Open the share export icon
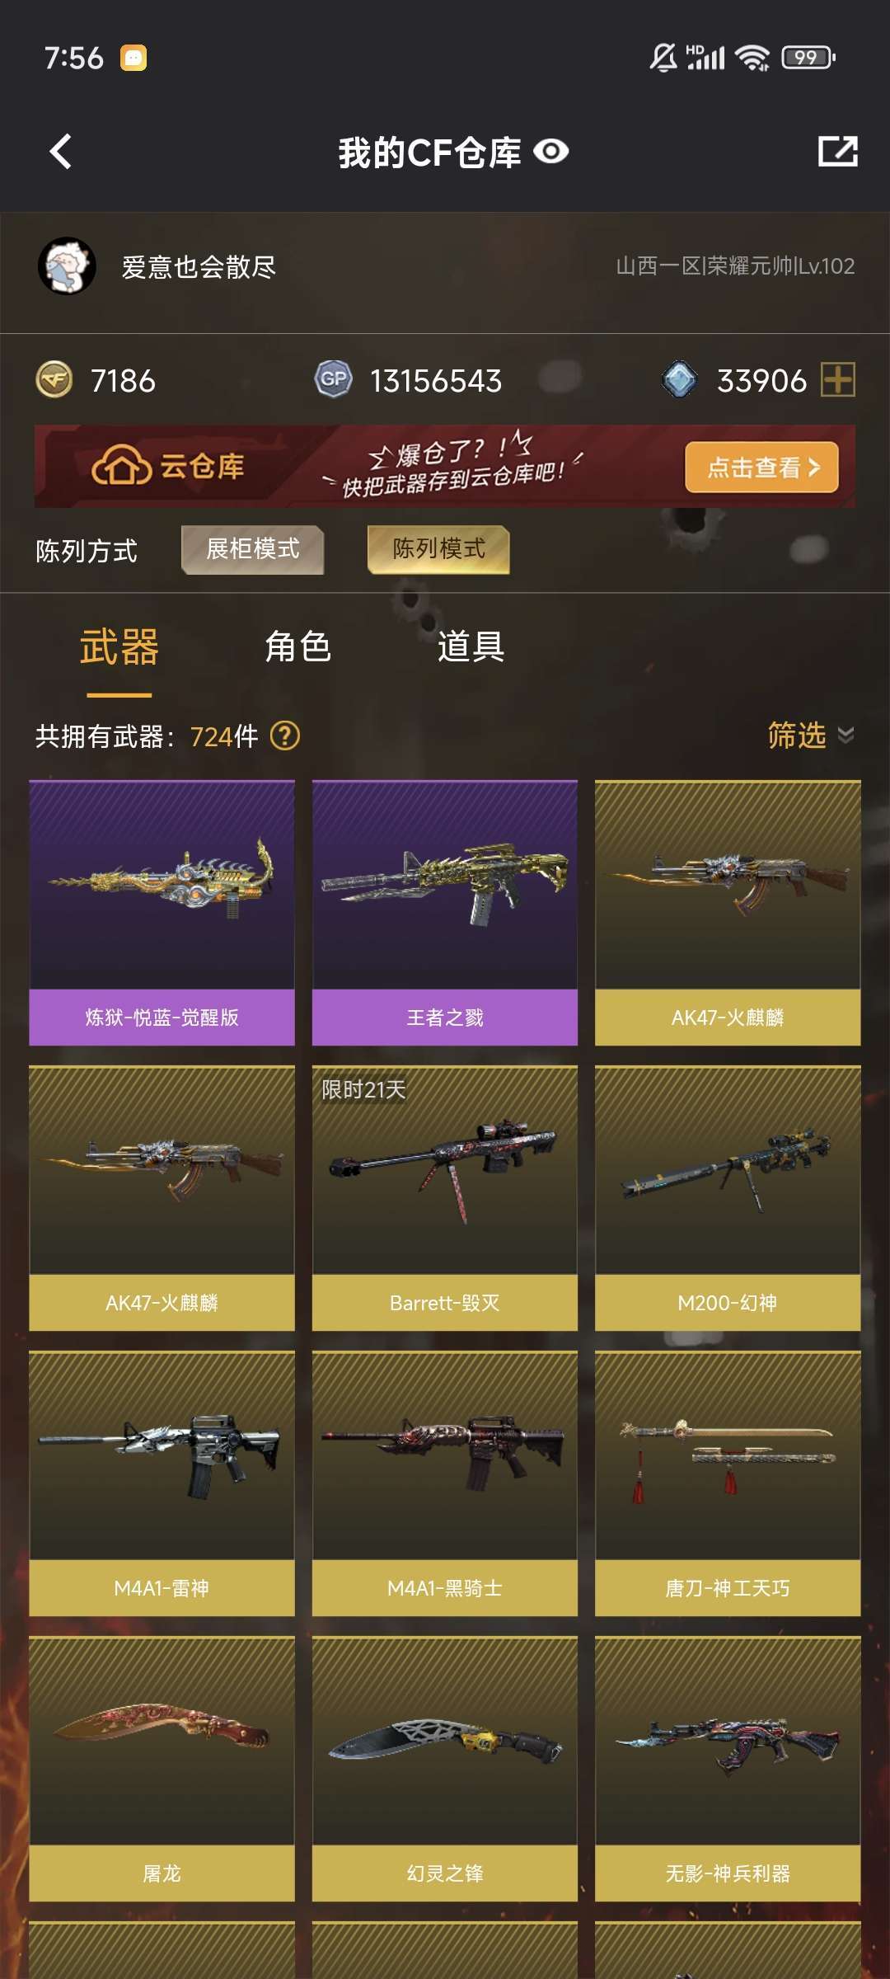The width and height of the screenshot is (890, 1979). point(837,152)
